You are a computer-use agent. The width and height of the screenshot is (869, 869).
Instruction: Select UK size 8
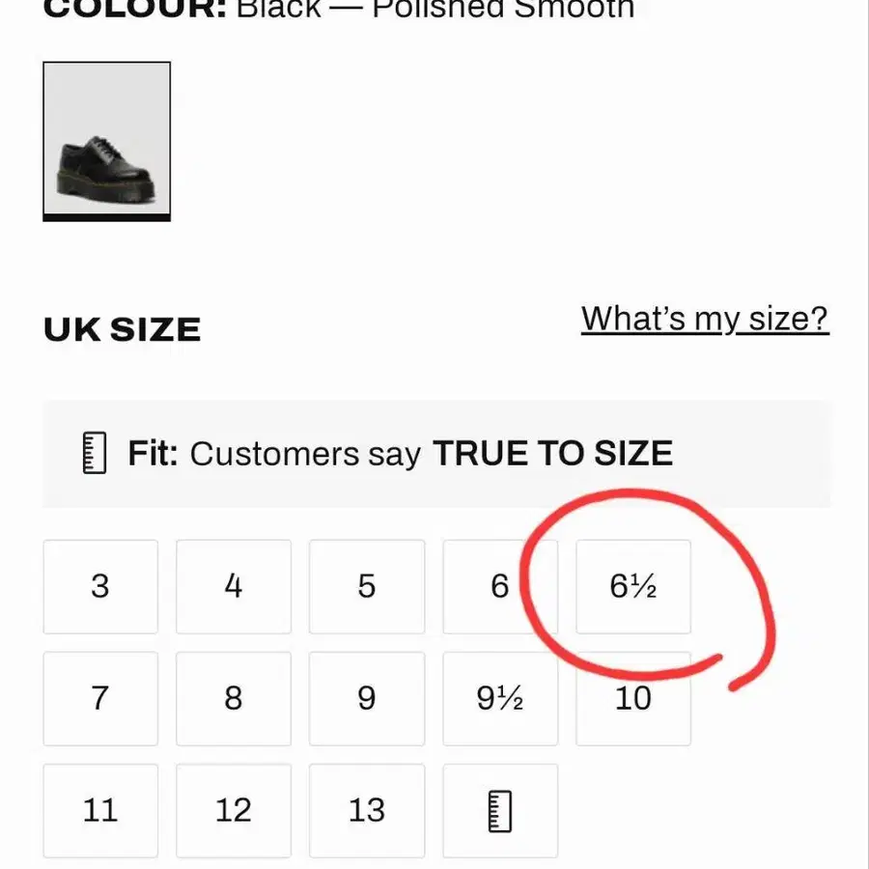[234, 698]
